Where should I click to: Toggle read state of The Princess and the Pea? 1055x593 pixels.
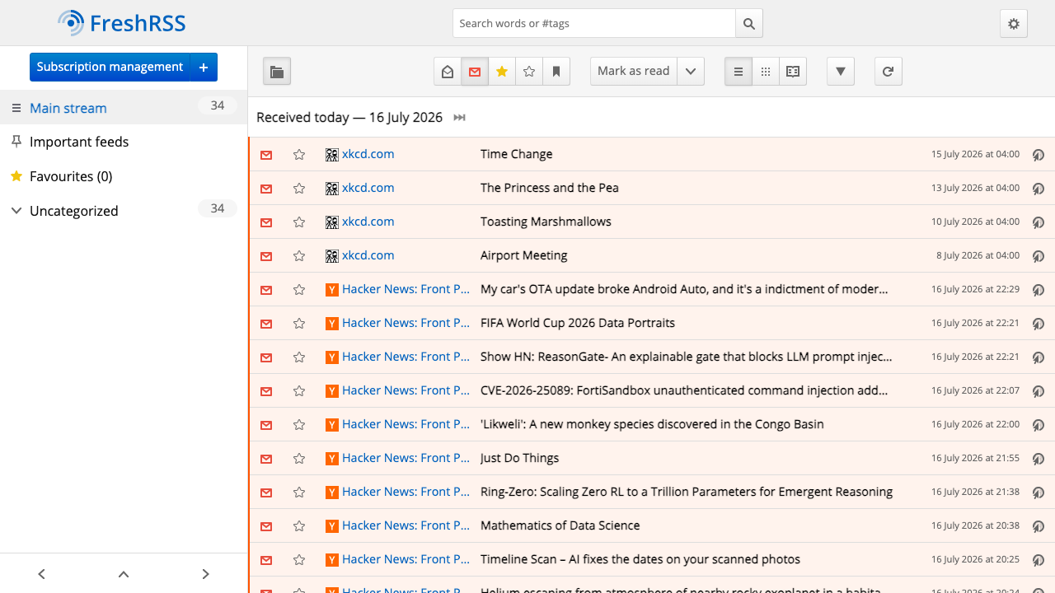point(266,189)
